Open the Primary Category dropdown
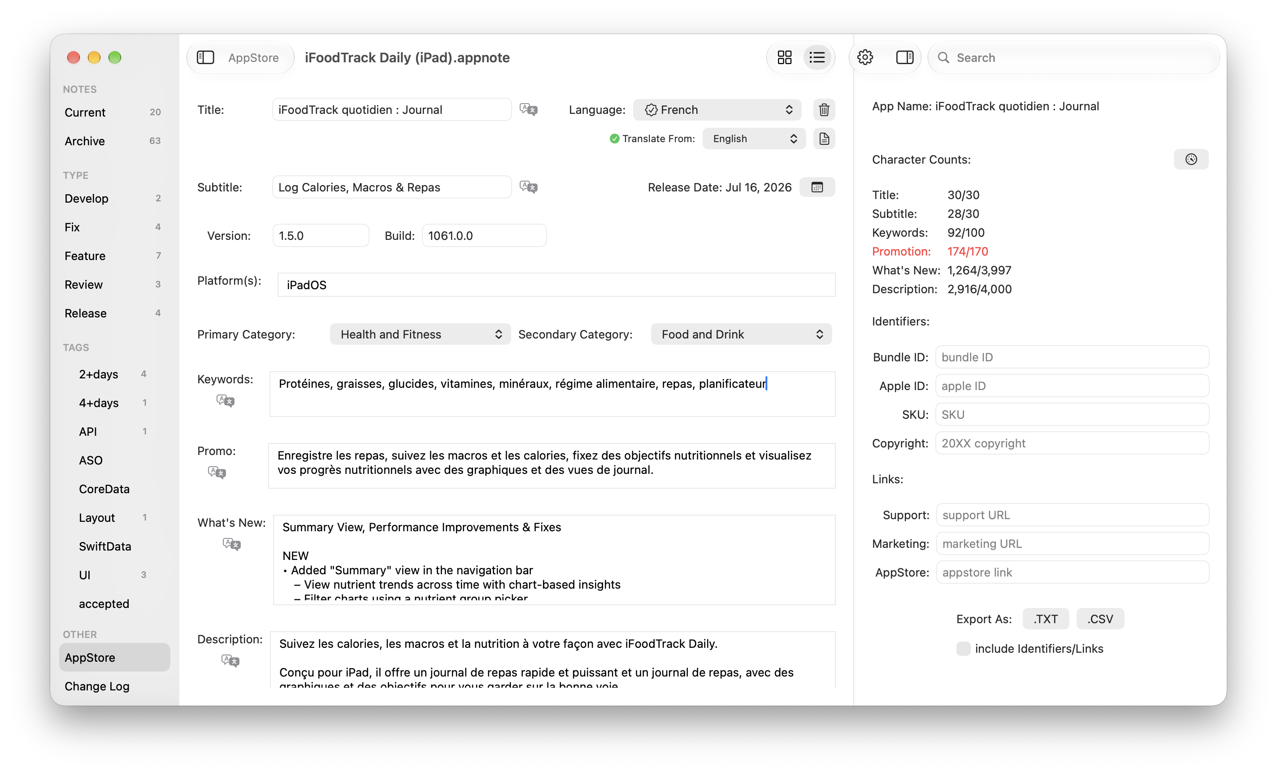1277x772 pixels. 420,334
